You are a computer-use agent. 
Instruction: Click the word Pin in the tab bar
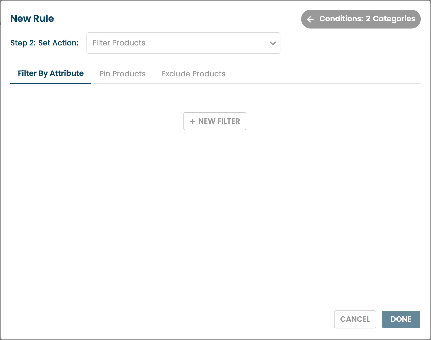click(105, 74)
